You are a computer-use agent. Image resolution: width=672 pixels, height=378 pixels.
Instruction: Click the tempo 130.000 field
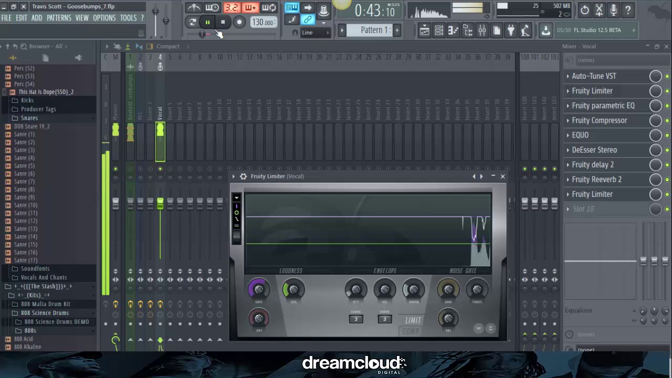pyautogui.click(x=262, y=22)
